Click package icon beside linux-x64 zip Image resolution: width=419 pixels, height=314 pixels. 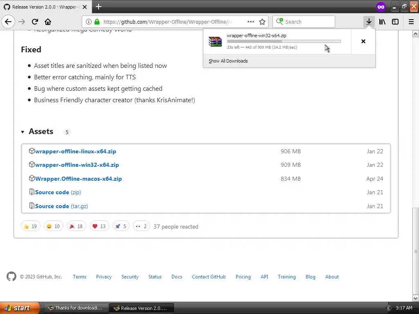(32, 151)
